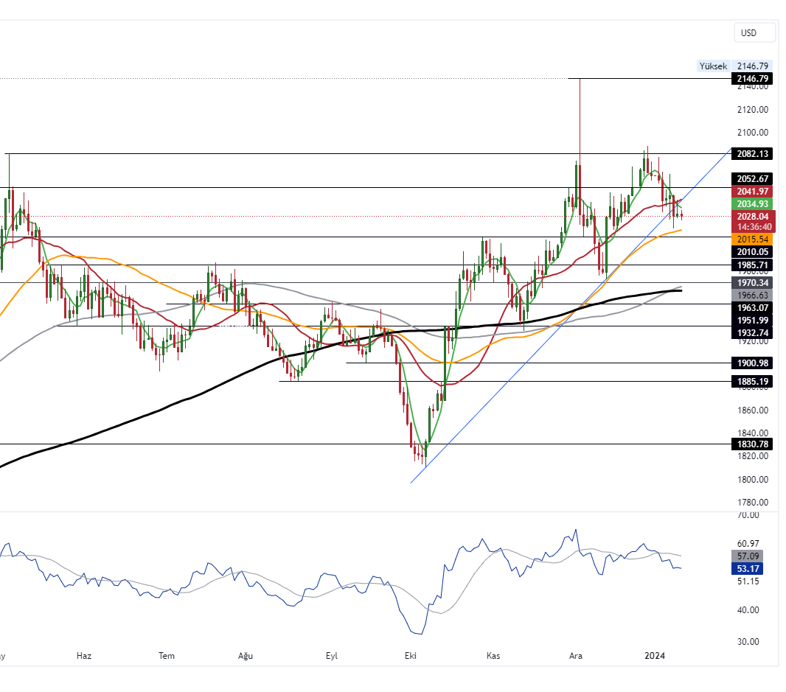The image size is (786, 692).
Task: Click the red 2041.97 moving average label
Action: coord(751,192)
